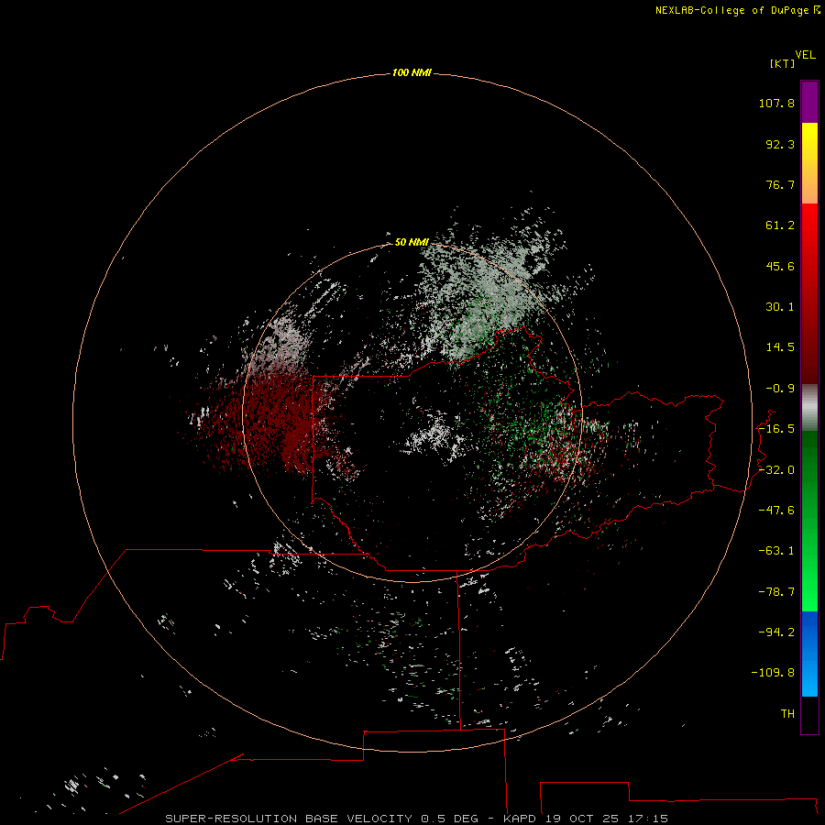Select the -16.5 legend value

[776, 429]
